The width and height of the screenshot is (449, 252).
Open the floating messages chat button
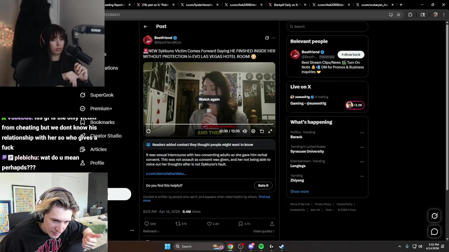point(434,232)
